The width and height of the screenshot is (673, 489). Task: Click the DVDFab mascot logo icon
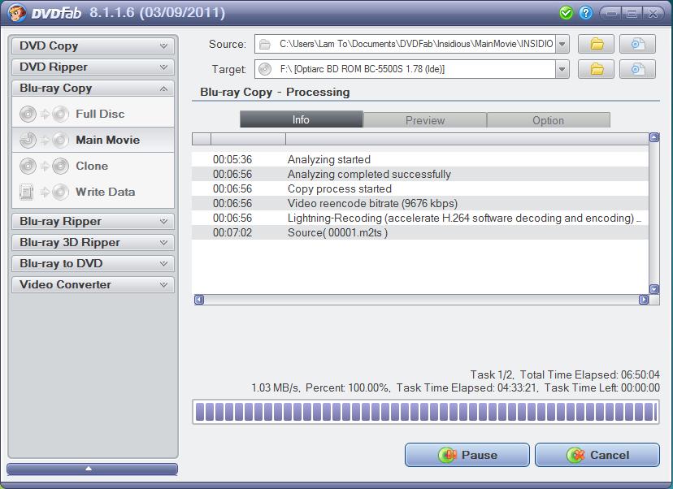17,12
